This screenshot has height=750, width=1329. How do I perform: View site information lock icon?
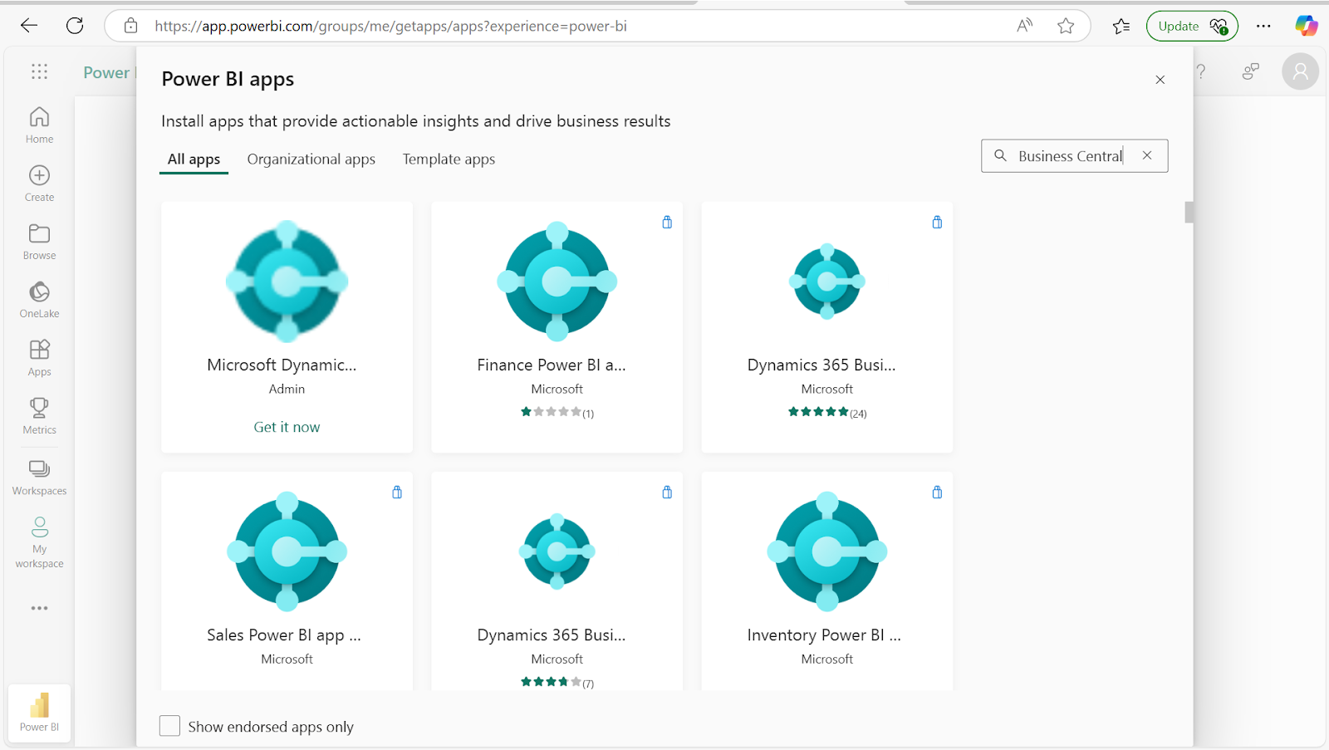tap(130, 26)
